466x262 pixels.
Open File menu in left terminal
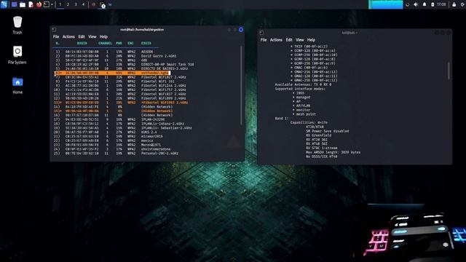[x=56, y=36]
